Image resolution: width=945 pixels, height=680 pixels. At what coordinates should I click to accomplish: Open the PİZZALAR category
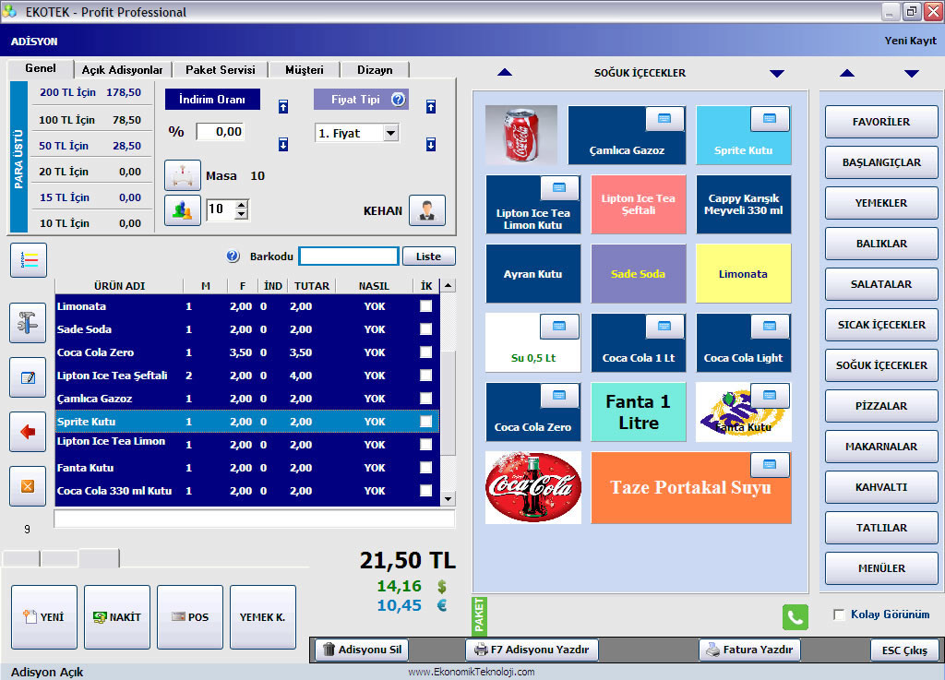pos(881,405)
